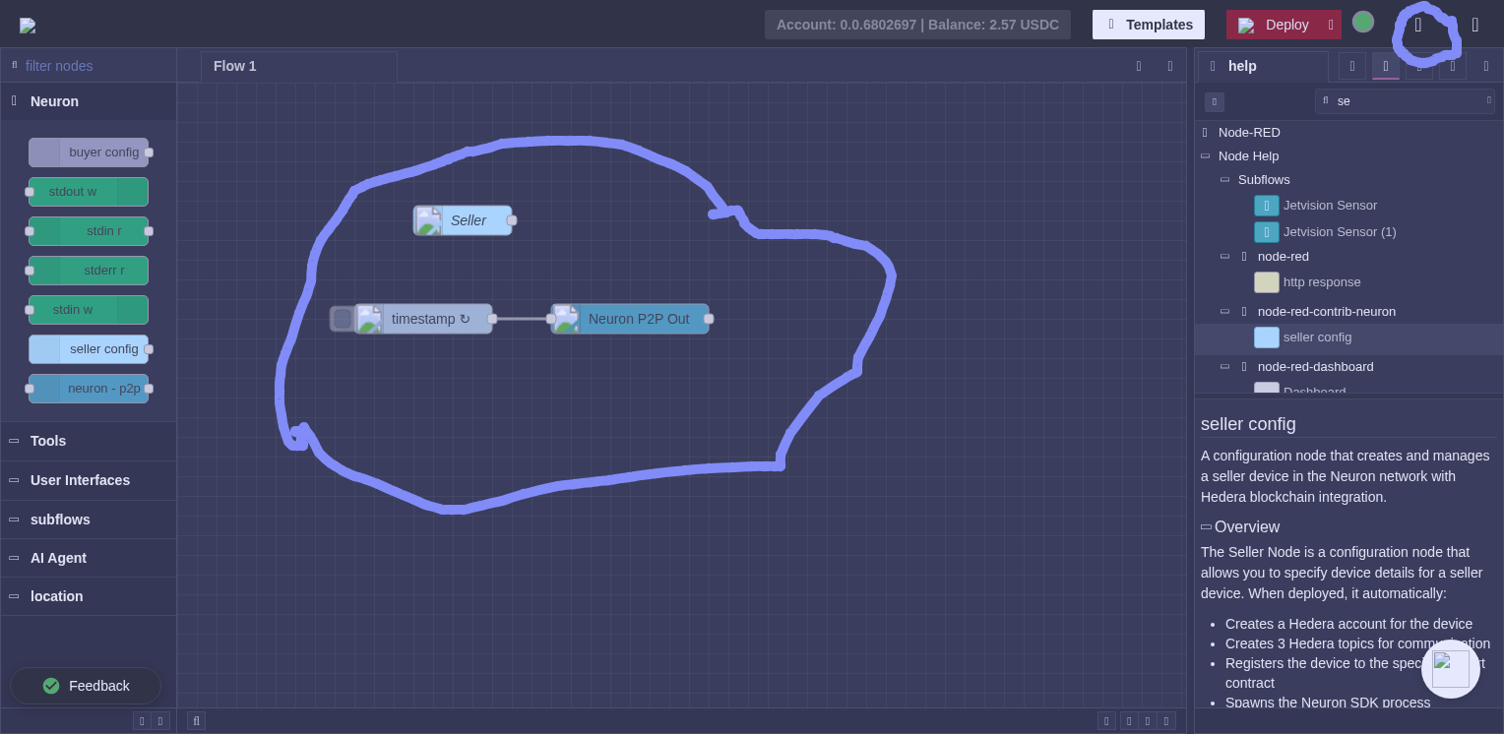Zoom in the workspace

coord(1166,721)
